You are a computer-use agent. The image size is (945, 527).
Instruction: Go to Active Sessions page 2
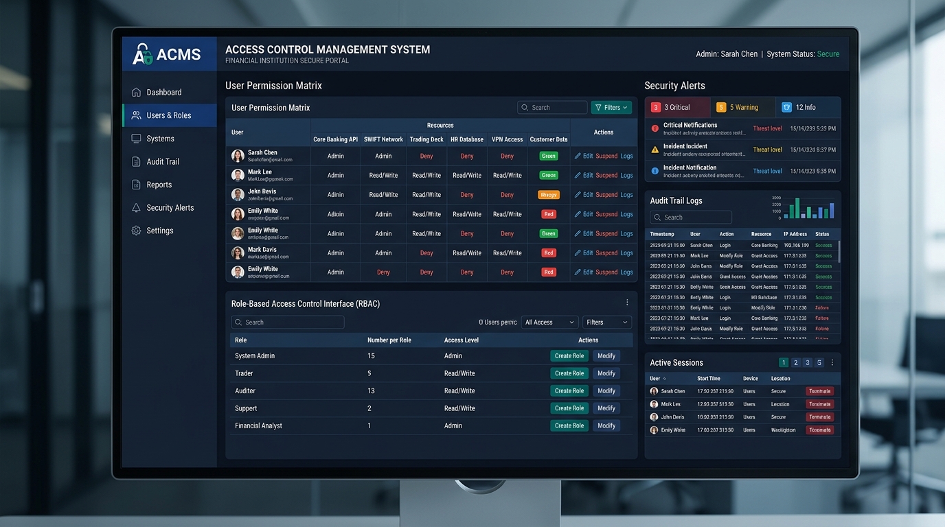point(795,363)
